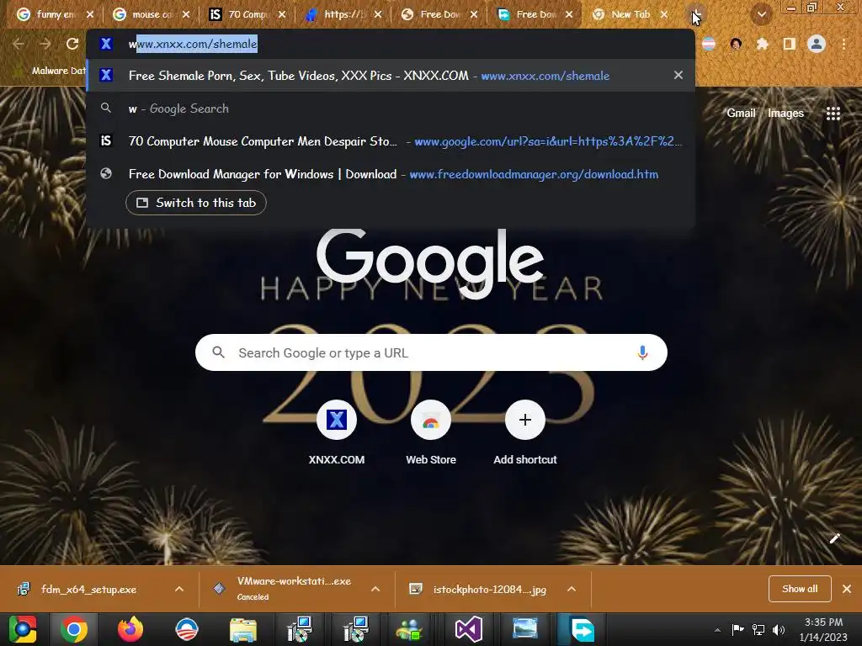Screen dimensions: 862x646
Task: Customize this page with the pencil icon
Action: click(x=834, y=538)
